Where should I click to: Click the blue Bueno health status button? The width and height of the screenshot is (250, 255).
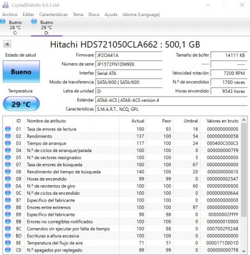pyautogui.click(x=21, y=71)
